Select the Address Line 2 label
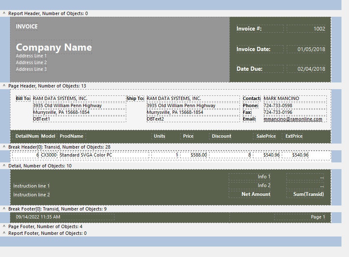Screen dimensions: 349x257 tap(31, 62)
